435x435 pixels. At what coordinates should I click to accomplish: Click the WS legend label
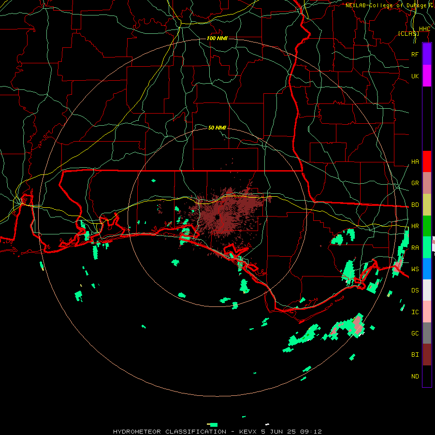415,269
